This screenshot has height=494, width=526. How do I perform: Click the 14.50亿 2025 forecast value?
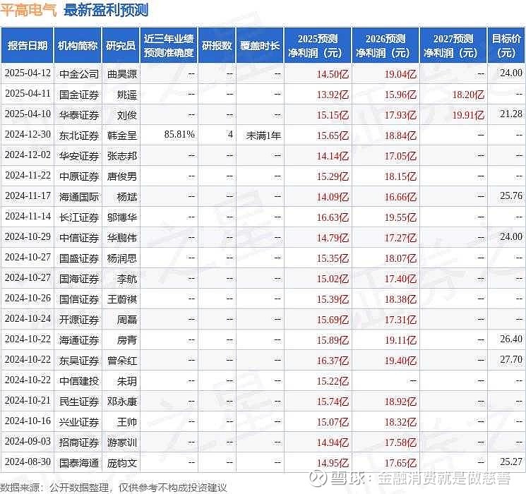tap(333, 74)
